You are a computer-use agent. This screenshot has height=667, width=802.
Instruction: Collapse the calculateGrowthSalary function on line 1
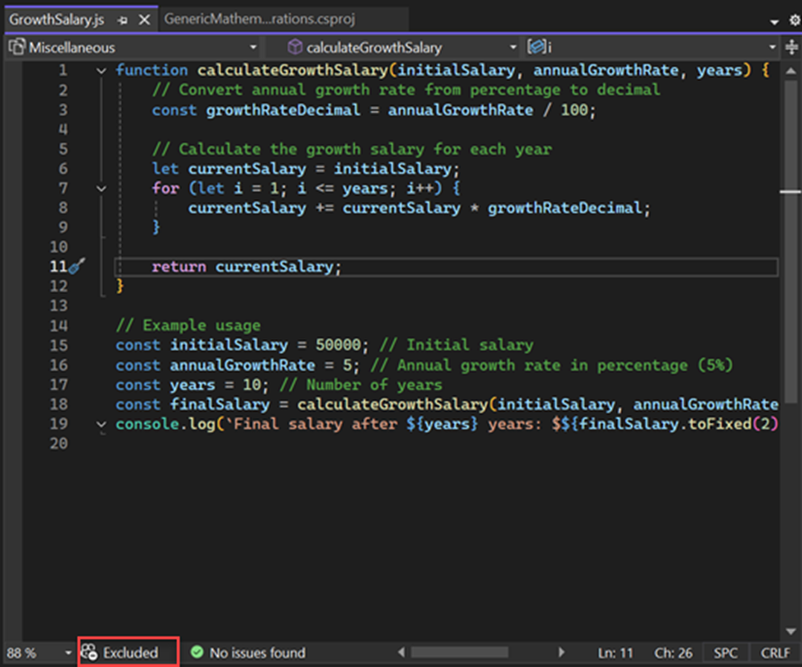pyautogui.click(x=102, y=71)
